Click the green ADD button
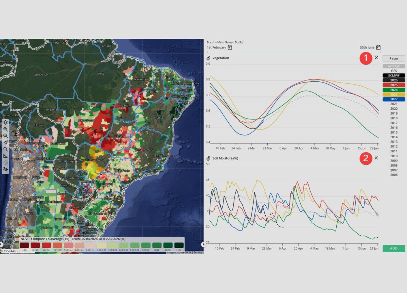 point(394,248)
